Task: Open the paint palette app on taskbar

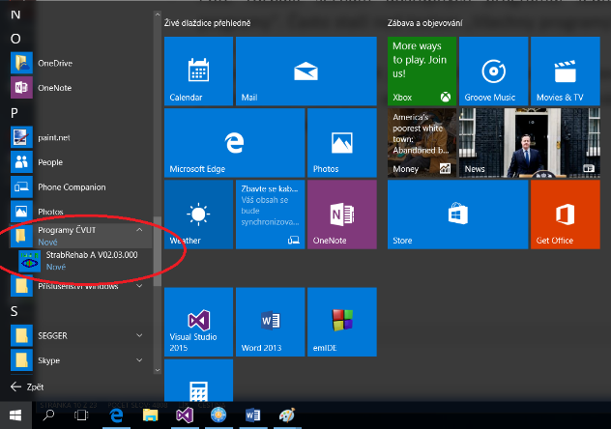Action: 287,415
